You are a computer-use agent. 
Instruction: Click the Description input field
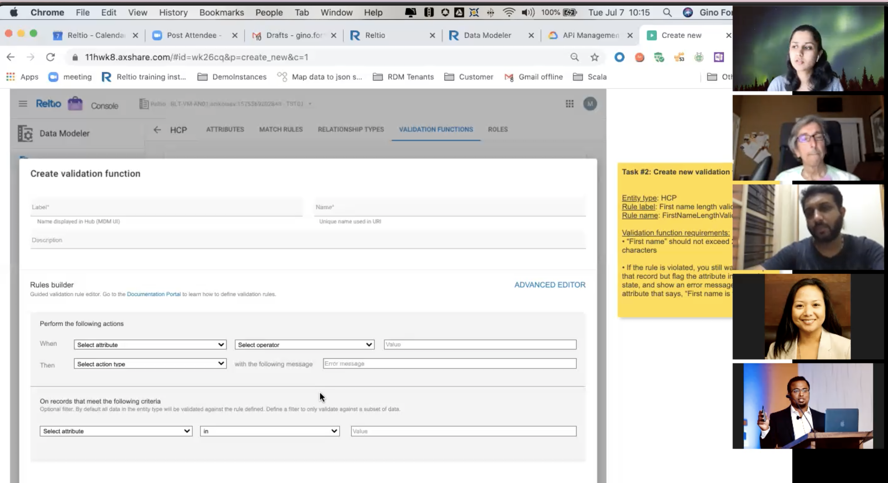point(308,240)
